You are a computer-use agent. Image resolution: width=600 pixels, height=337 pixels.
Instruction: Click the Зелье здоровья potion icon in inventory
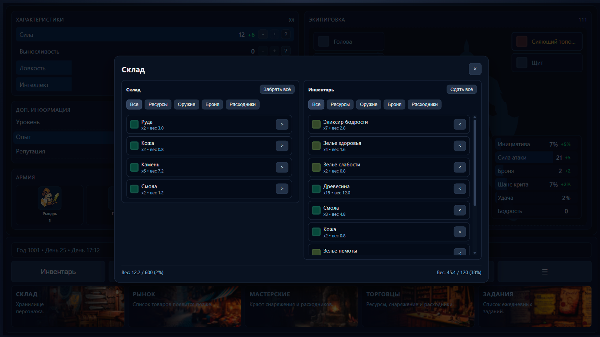coord(316,146)
